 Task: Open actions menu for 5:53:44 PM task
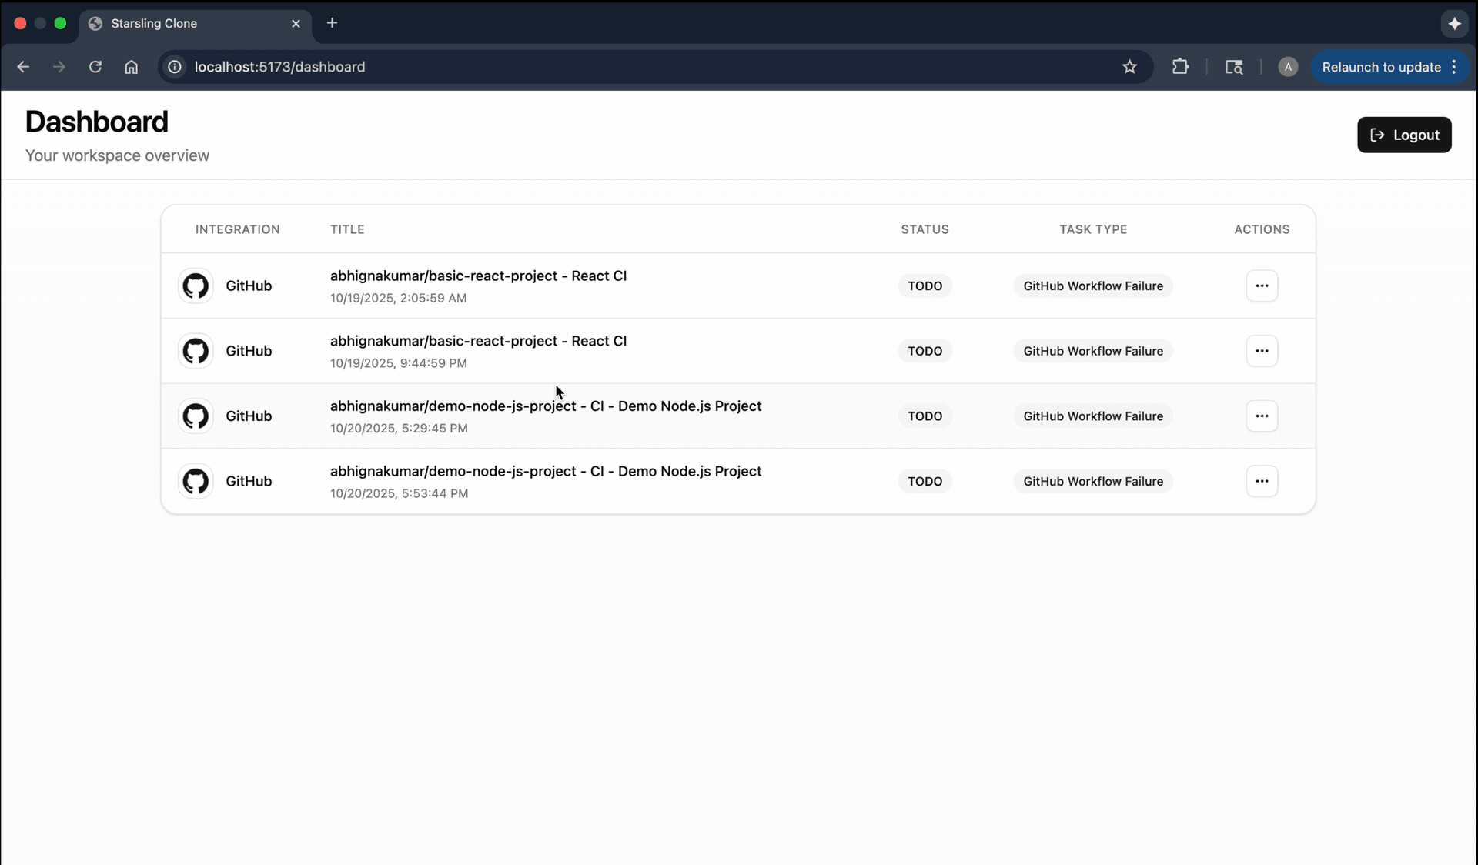click(1262, 481)
